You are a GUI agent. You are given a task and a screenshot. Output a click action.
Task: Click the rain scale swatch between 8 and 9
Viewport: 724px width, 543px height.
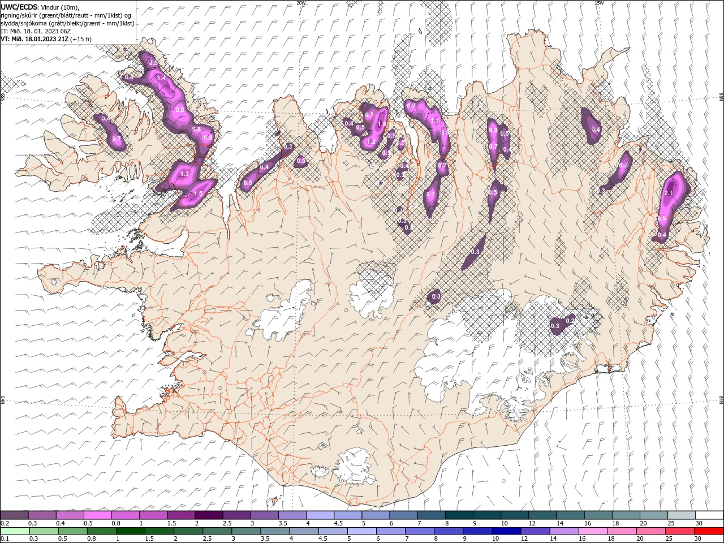pyautogui.click(x=449, y=531)
